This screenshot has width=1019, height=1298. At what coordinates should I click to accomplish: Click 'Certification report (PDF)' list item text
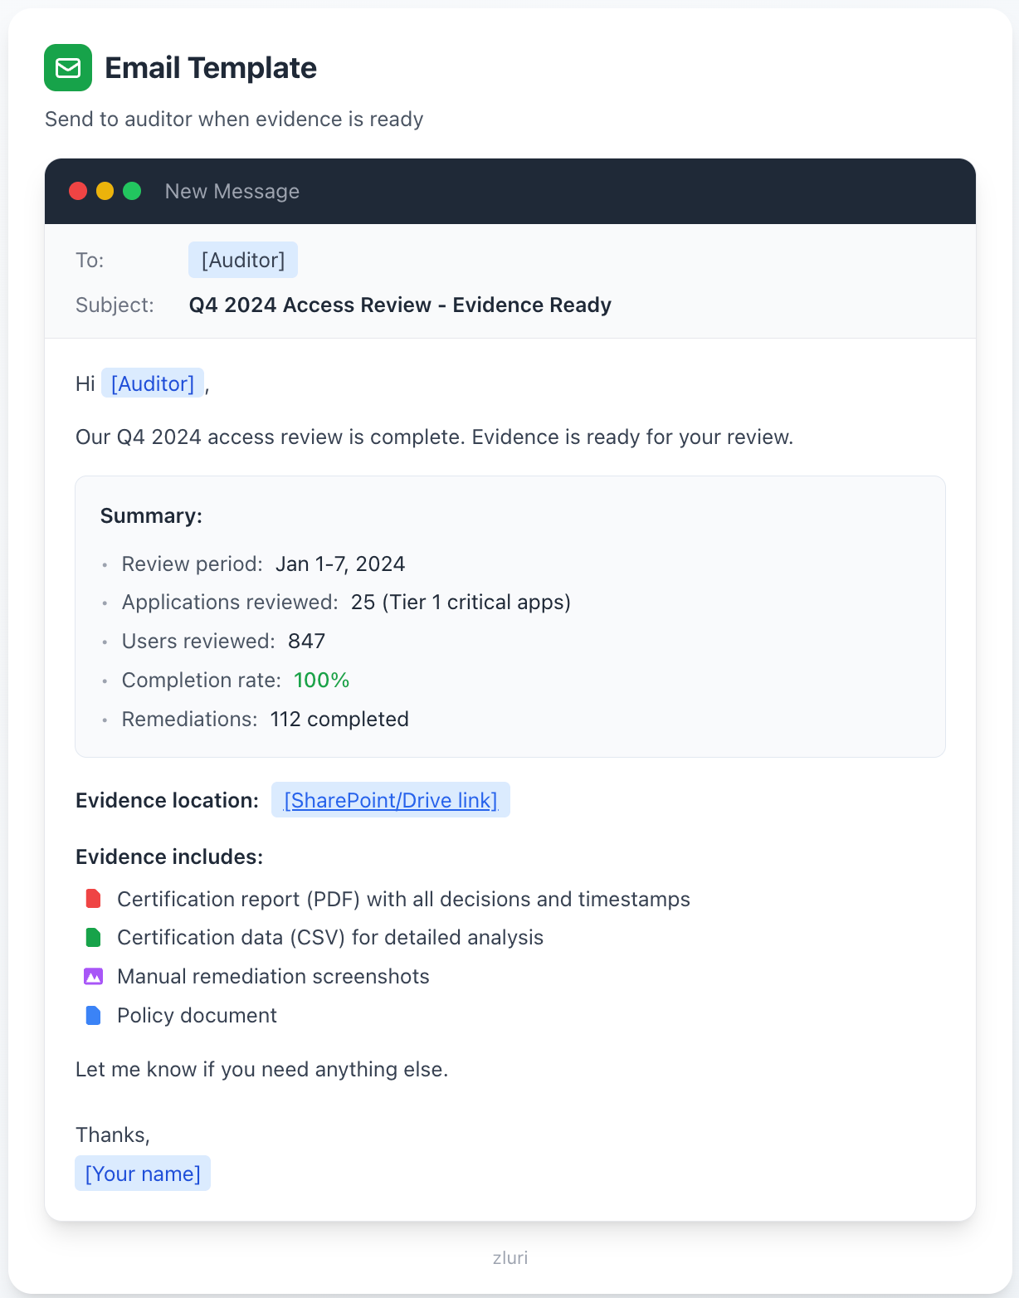(x=403, y=899)
